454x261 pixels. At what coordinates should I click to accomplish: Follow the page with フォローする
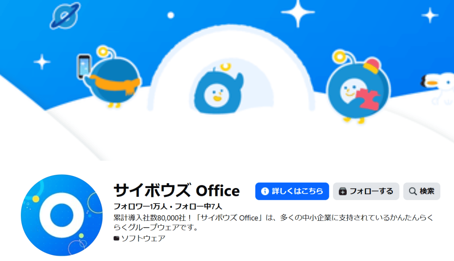coord(366,191)
